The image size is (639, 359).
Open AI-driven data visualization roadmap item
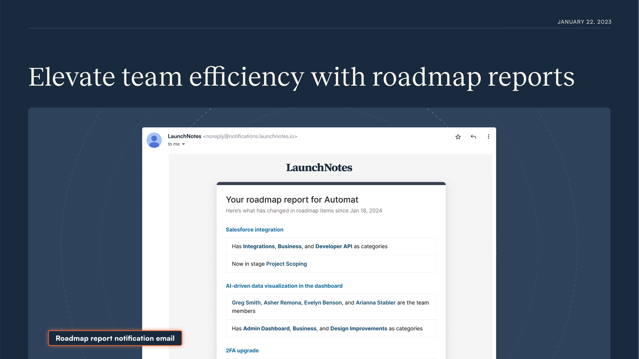click(284, 286)
